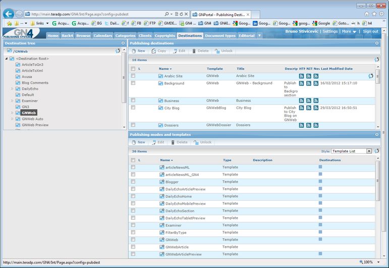Screen dimensions: 389x268
Task: Collapse the Publishing destinations panel header
Action: 377,43
